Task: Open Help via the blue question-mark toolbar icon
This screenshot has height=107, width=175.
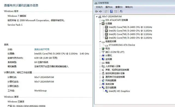Action: tap(111, 11)
